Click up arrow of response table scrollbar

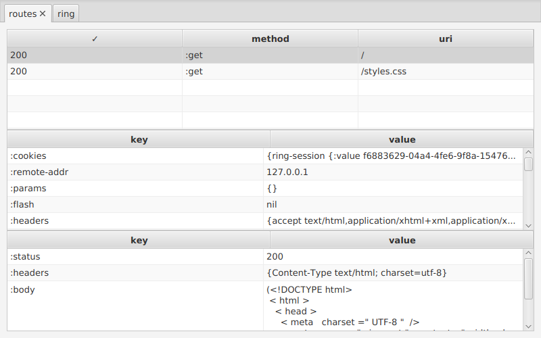528,252
